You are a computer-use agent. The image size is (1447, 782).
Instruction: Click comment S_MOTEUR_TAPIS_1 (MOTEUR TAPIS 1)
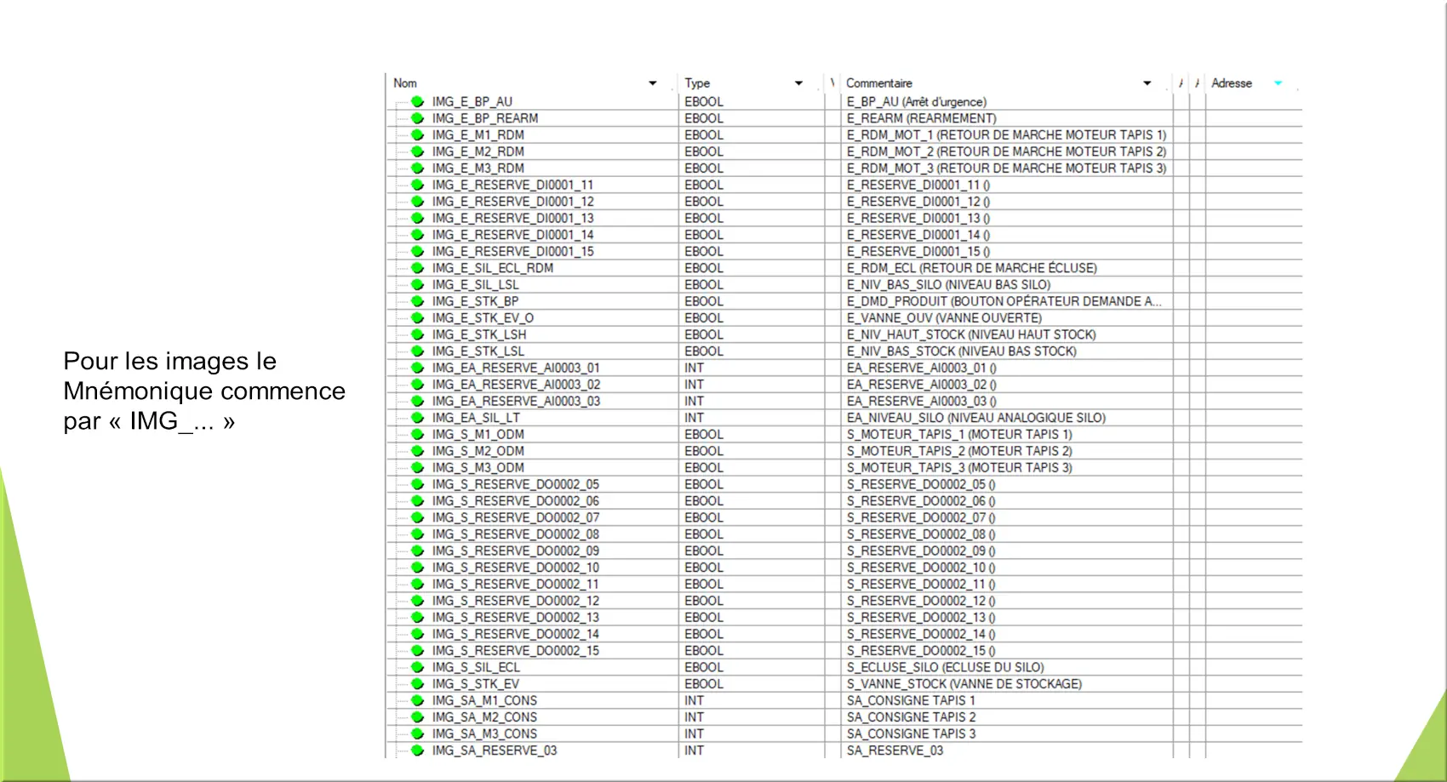coord(959,434)
